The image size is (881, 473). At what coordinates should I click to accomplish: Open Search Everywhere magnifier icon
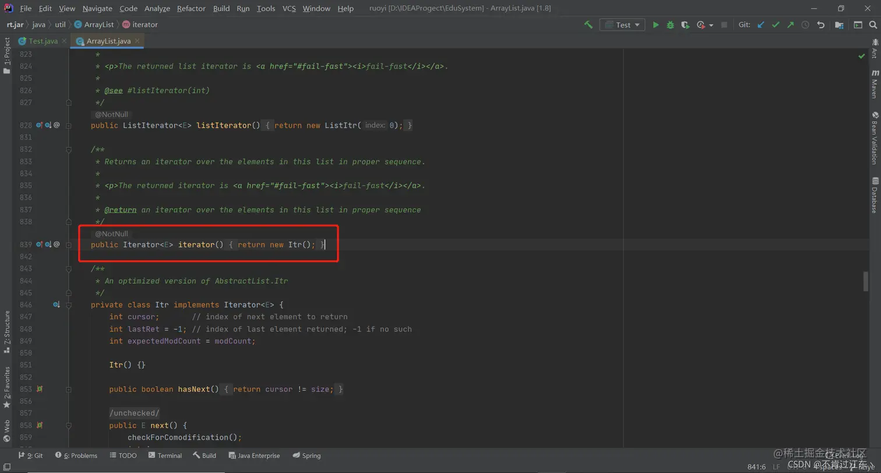pos(873,25)
